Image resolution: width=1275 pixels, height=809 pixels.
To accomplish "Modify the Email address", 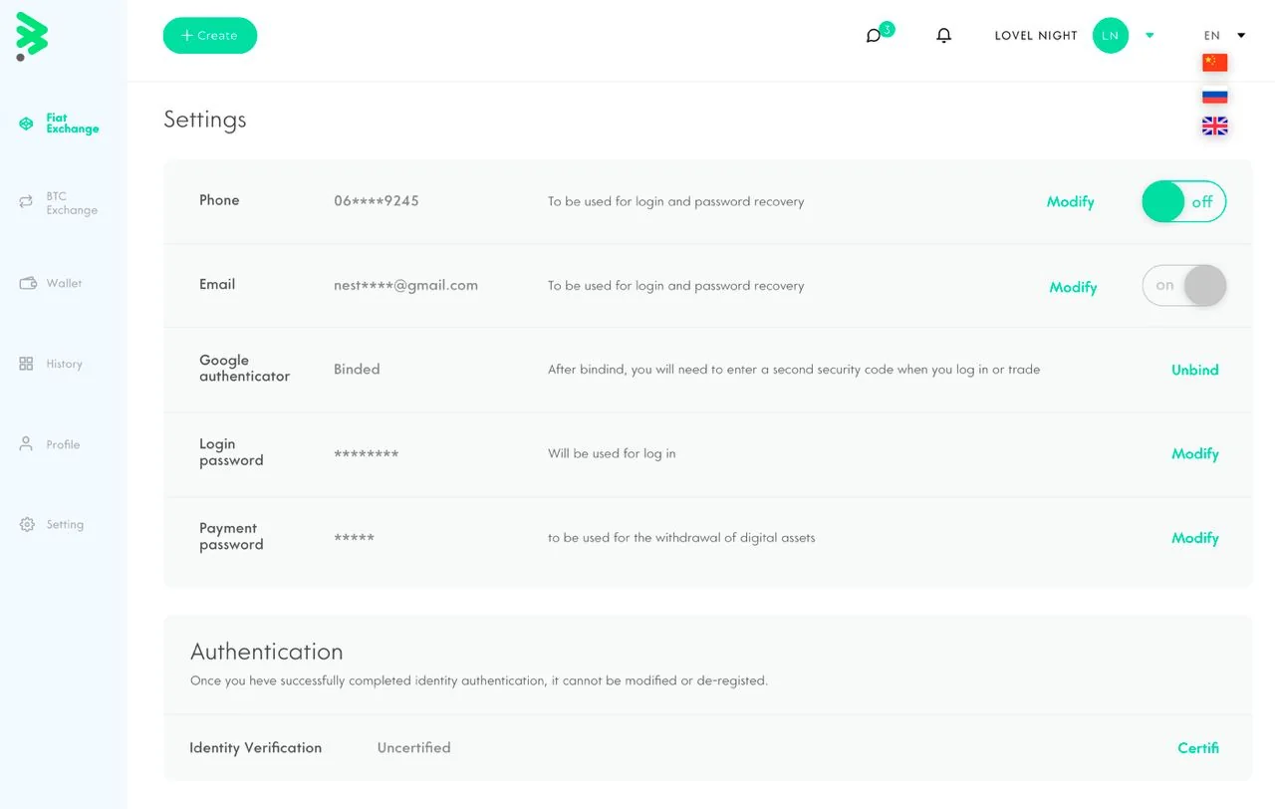I will click(x=1073, y=288).
